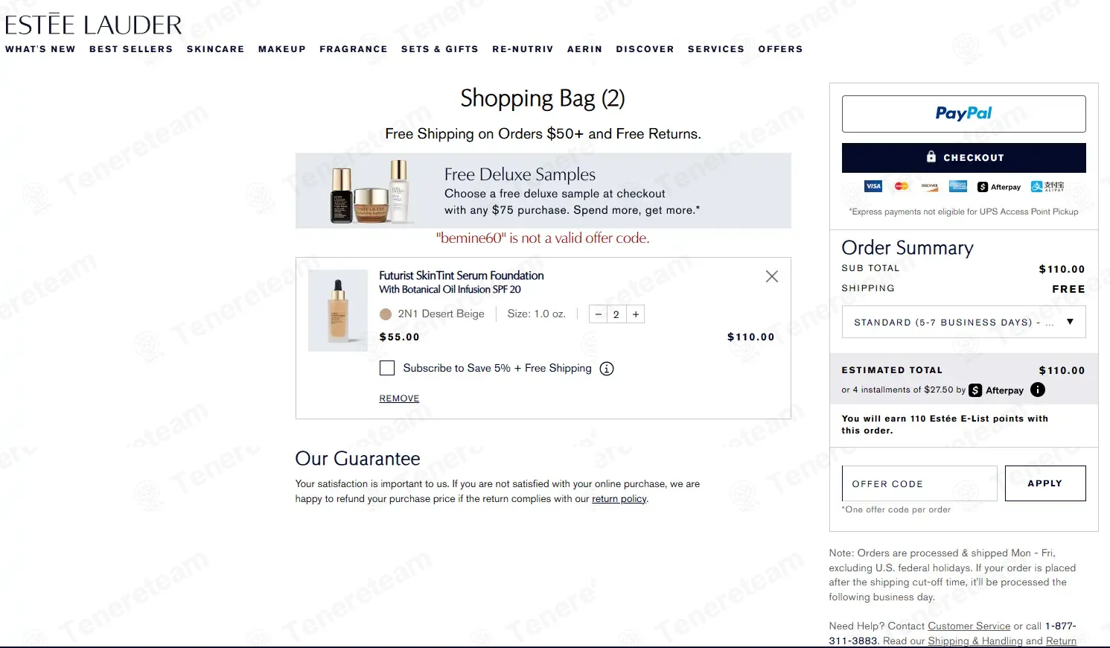Open the Services menu
Screen dimensions: 1110x648
coord(716,49)
